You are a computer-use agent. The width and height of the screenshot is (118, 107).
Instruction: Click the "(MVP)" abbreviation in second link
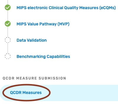click(x=63, y=24)
